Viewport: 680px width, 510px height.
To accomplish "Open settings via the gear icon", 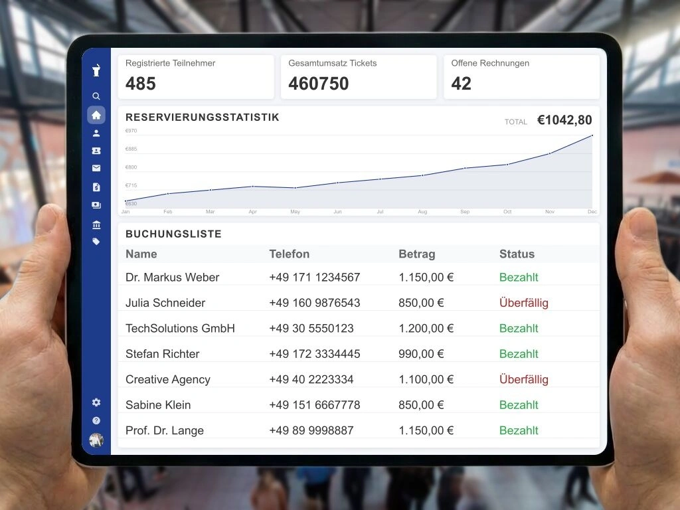I will [x=96, y=402].
